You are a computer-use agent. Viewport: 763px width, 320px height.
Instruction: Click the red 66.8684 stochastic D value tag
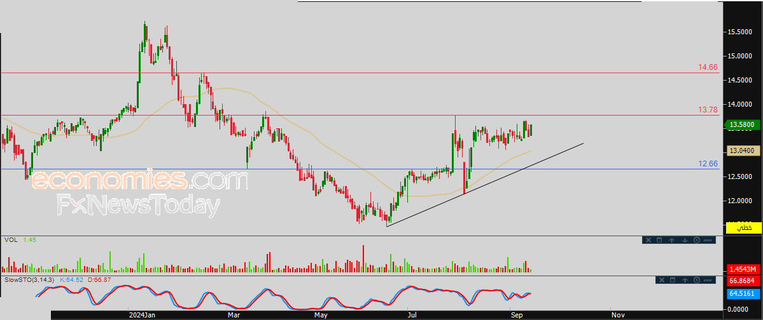[x=745, y=281]
